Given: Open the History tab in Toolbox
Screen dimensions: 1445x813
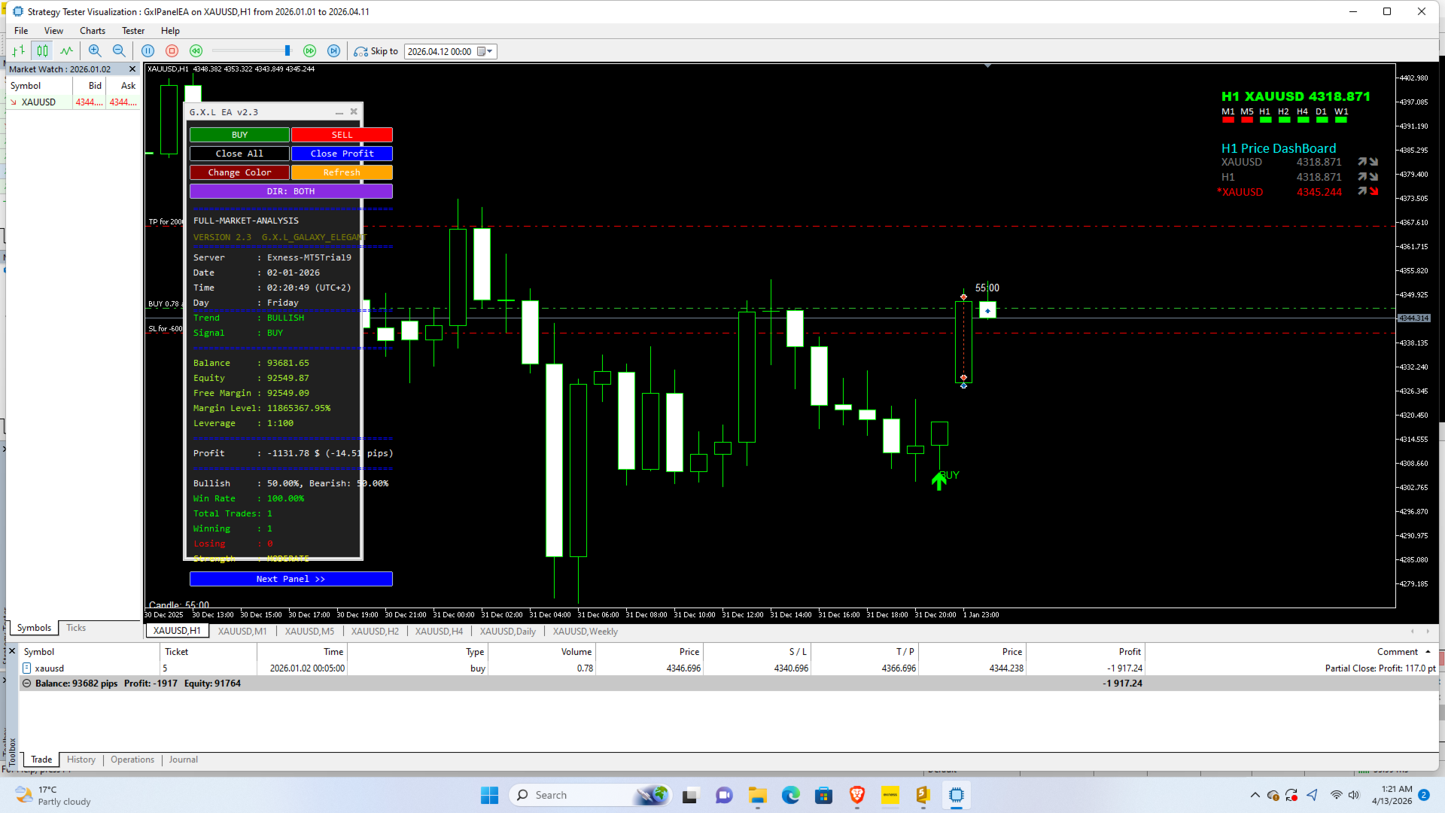Looking at the screenshot, I should coord(81,760).
